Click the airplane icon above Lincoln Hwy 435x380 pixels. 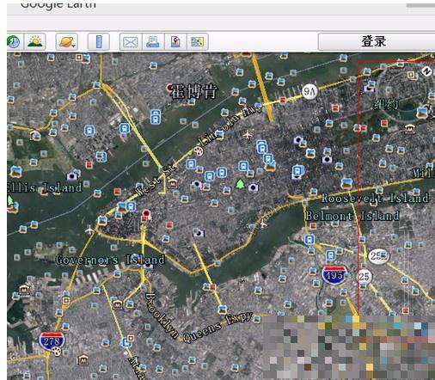[248, 134]
